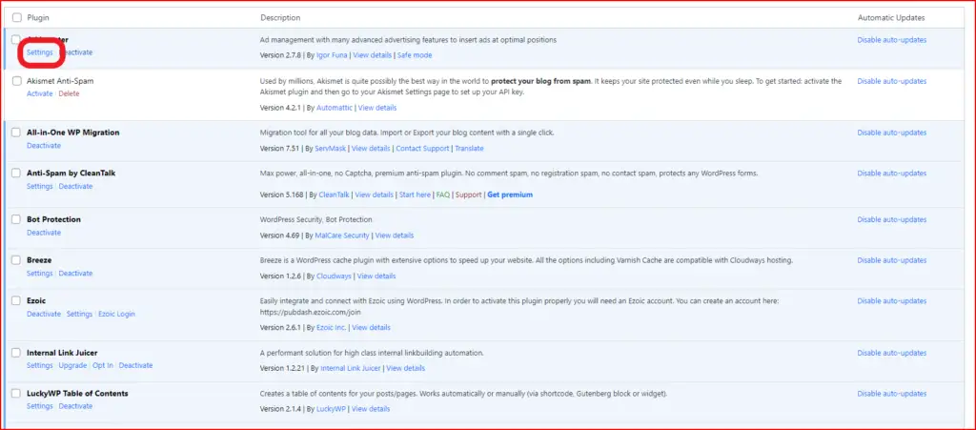View details of Anti-Spam by CleanTalk
This screenshot has height=430, width=976.
(x=374, y=195)
